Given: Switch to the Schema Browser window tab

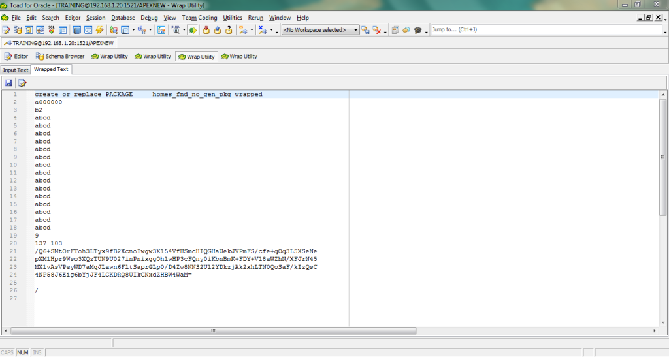Looking at the screenshot, I should point(60,56).
